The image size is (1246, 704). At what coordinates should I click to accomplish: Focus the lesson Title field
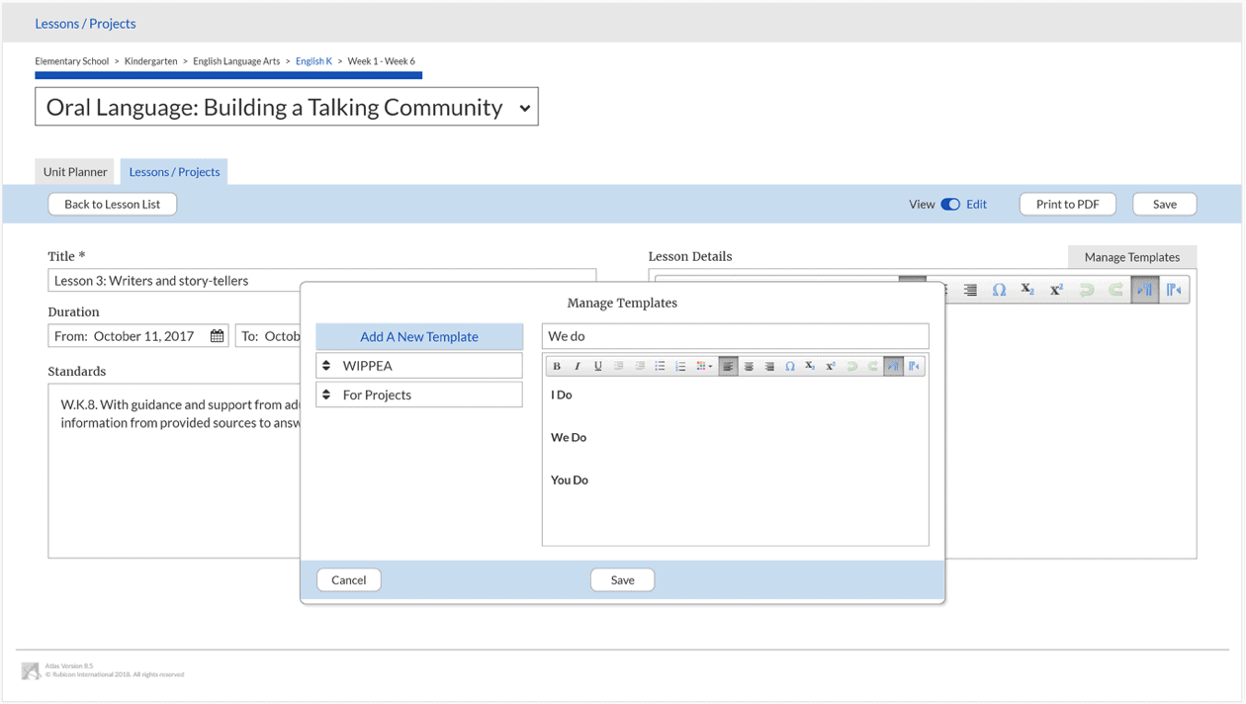click(x=322, y=281)
